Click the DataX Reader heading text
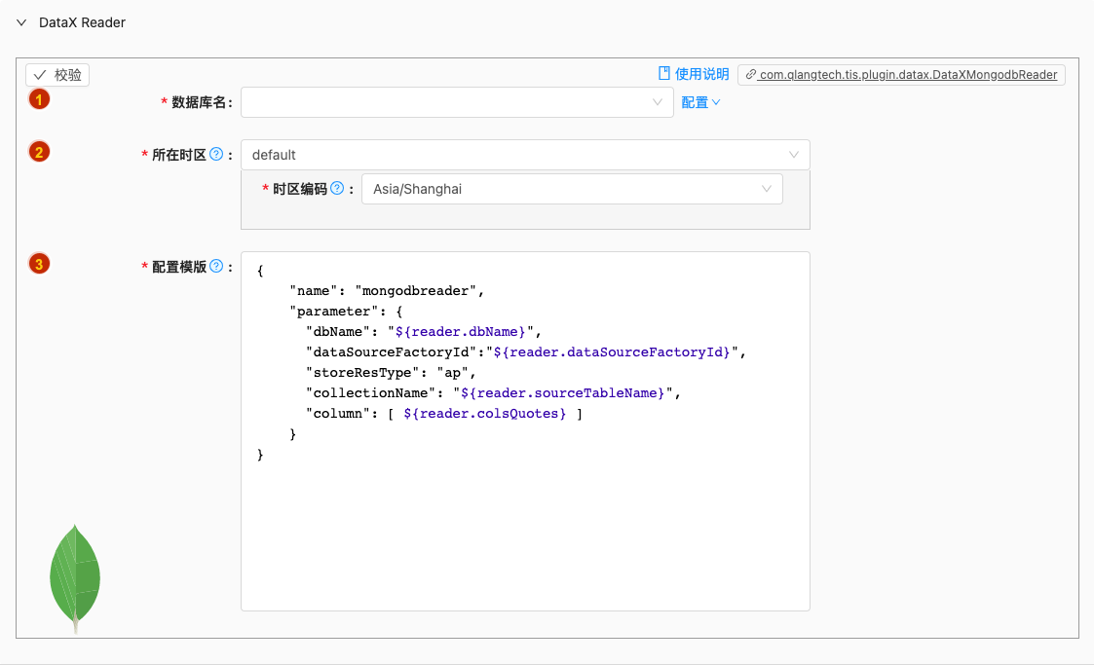 [x=83, y=22]
